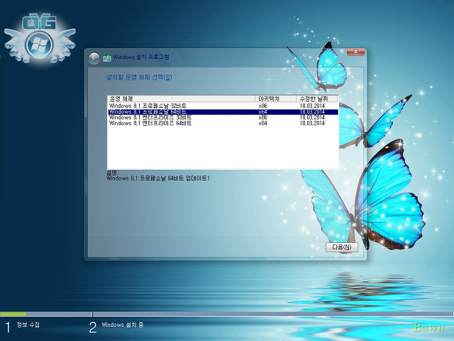Select Windows 8.1 프로페셔널 64비트 row

(223, 112)
